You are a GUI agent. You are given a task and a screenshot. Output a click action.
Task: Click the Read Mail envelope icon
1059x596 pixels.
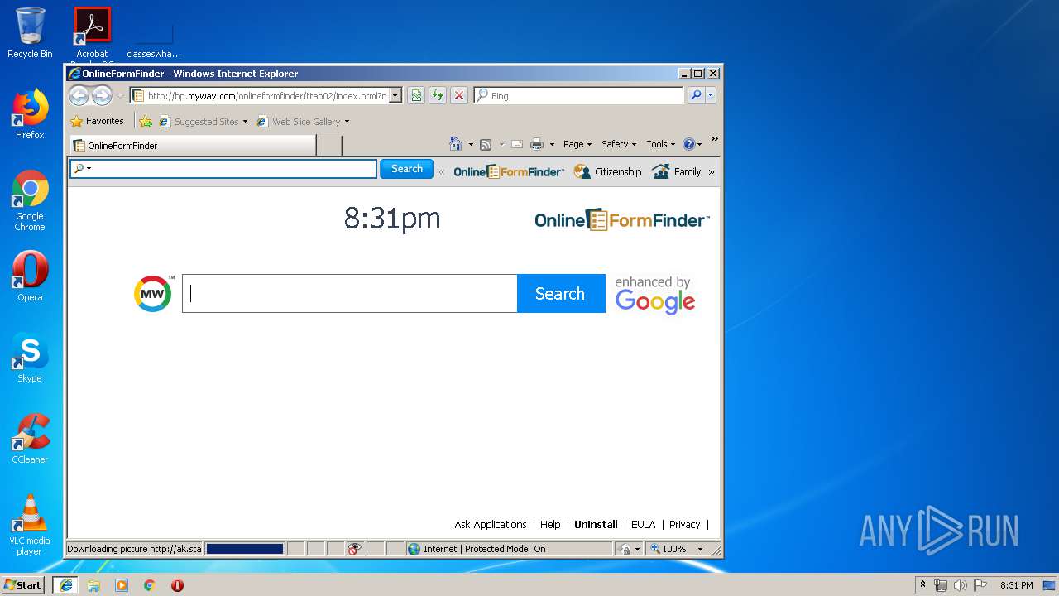click(517, 144)
